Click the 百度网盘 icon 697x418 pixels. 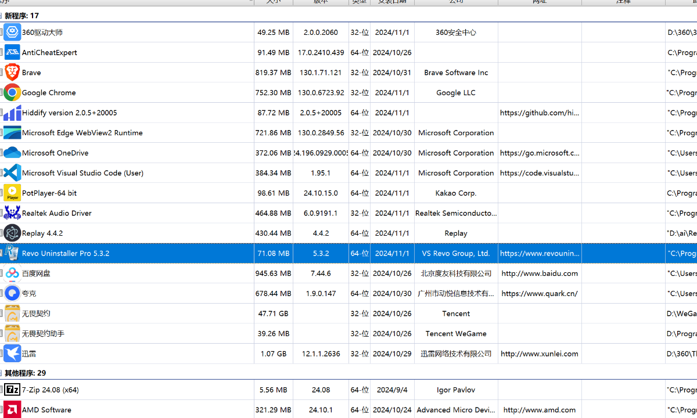[x=12, y=273]
